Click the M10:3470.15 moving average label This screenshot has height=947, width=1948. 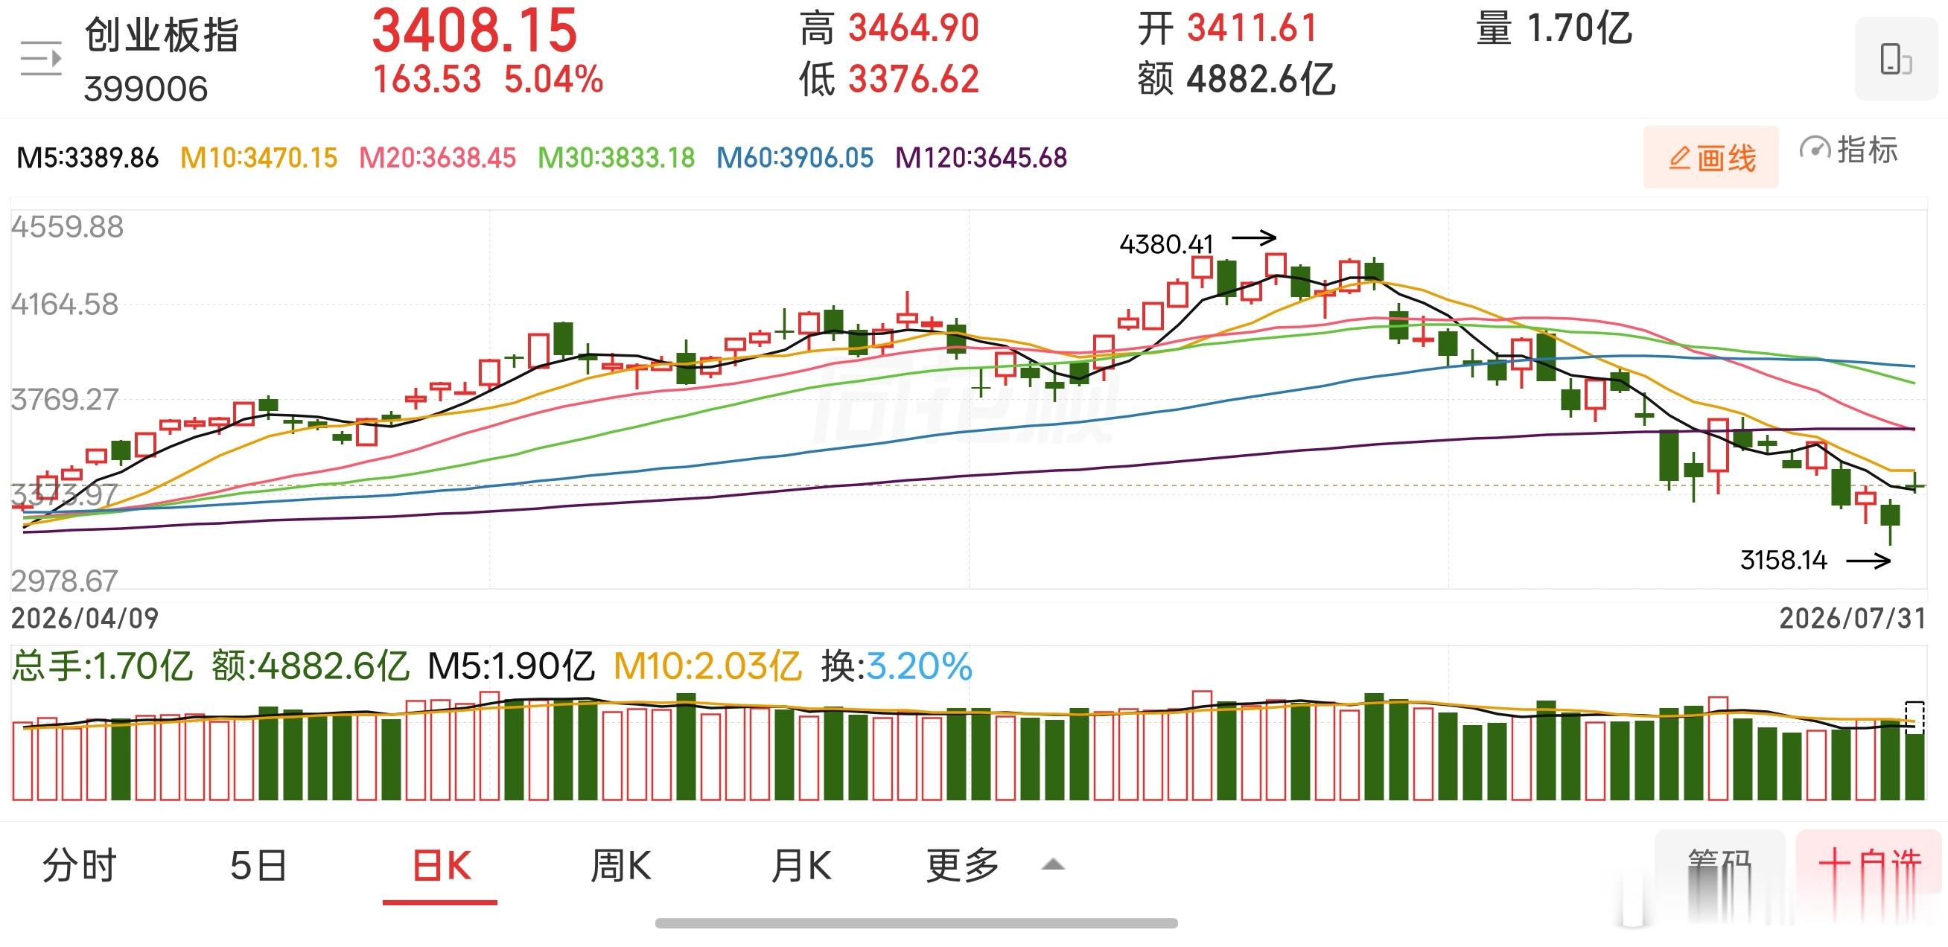point(258,158)
